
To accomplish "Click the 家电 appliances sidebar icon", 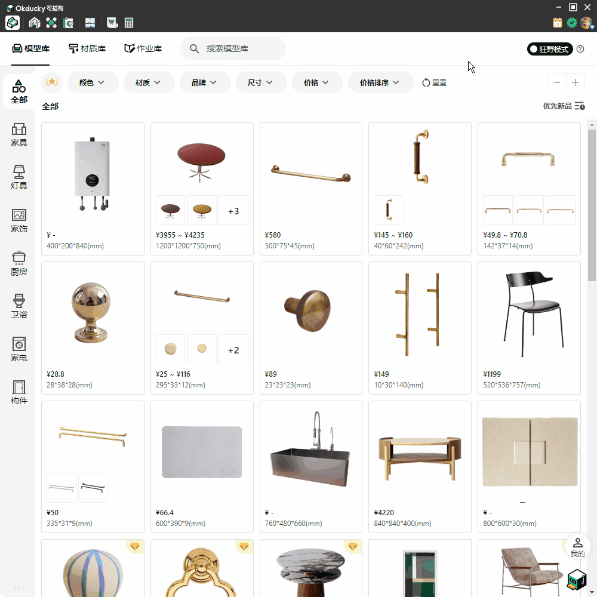I will click(19, 349).
